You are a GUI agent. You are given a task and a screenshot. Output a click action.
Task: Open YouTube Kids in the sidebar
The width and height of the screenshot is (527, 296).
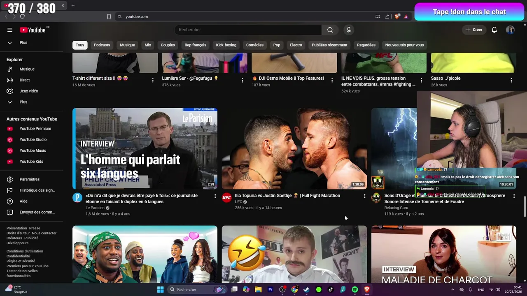coord(32,162)
